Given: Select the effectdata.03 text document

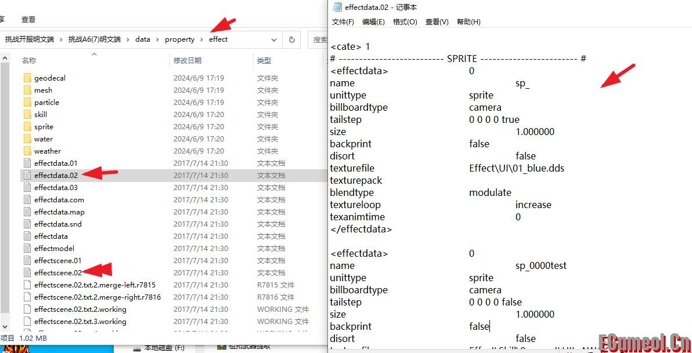Looking at the screenshot, I should [x=55, y=187].
